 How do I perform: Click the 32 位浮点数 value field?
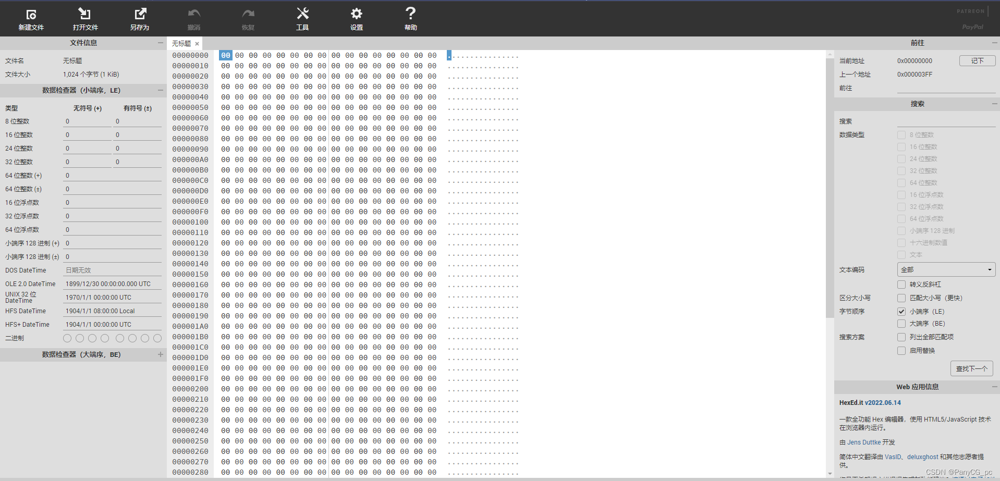point(112,216)
